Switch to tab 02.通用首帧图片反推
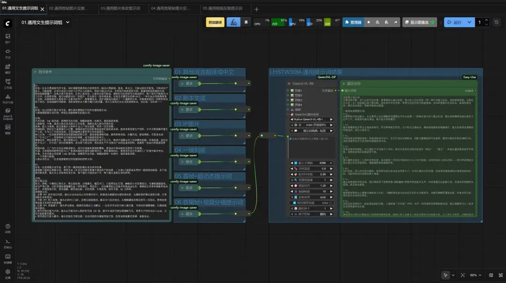This screenshot has width=506, height=283. tap(69, 8)
